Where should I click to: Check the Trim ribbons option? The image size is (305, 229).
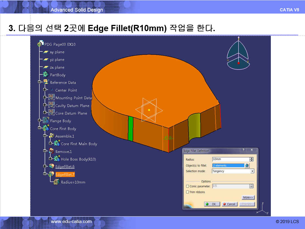click(188, 192)
